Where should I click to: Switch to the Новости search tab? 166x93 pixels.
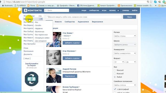click(x=58, y=22)
